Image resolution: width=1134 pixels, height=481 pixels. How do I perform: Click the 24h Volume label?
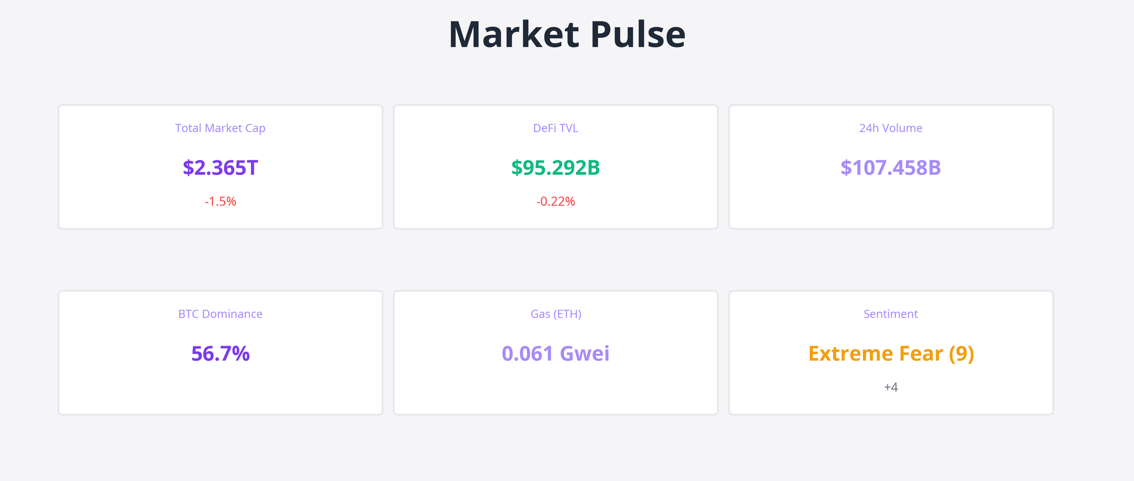891,128
